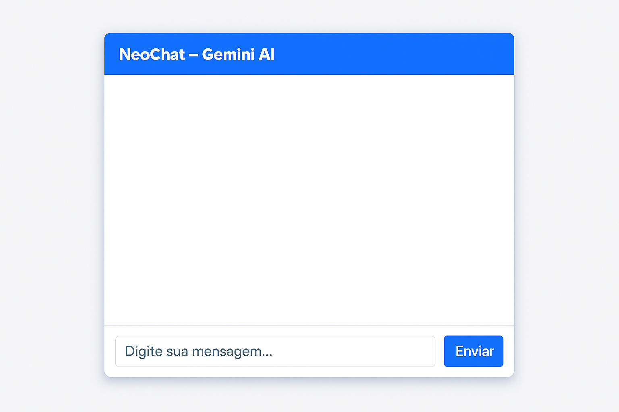This screenshot has width=619, height=412.
Task: Click the bottom input toolbar area
Action: pyautogui.click(x=309, y=351)
